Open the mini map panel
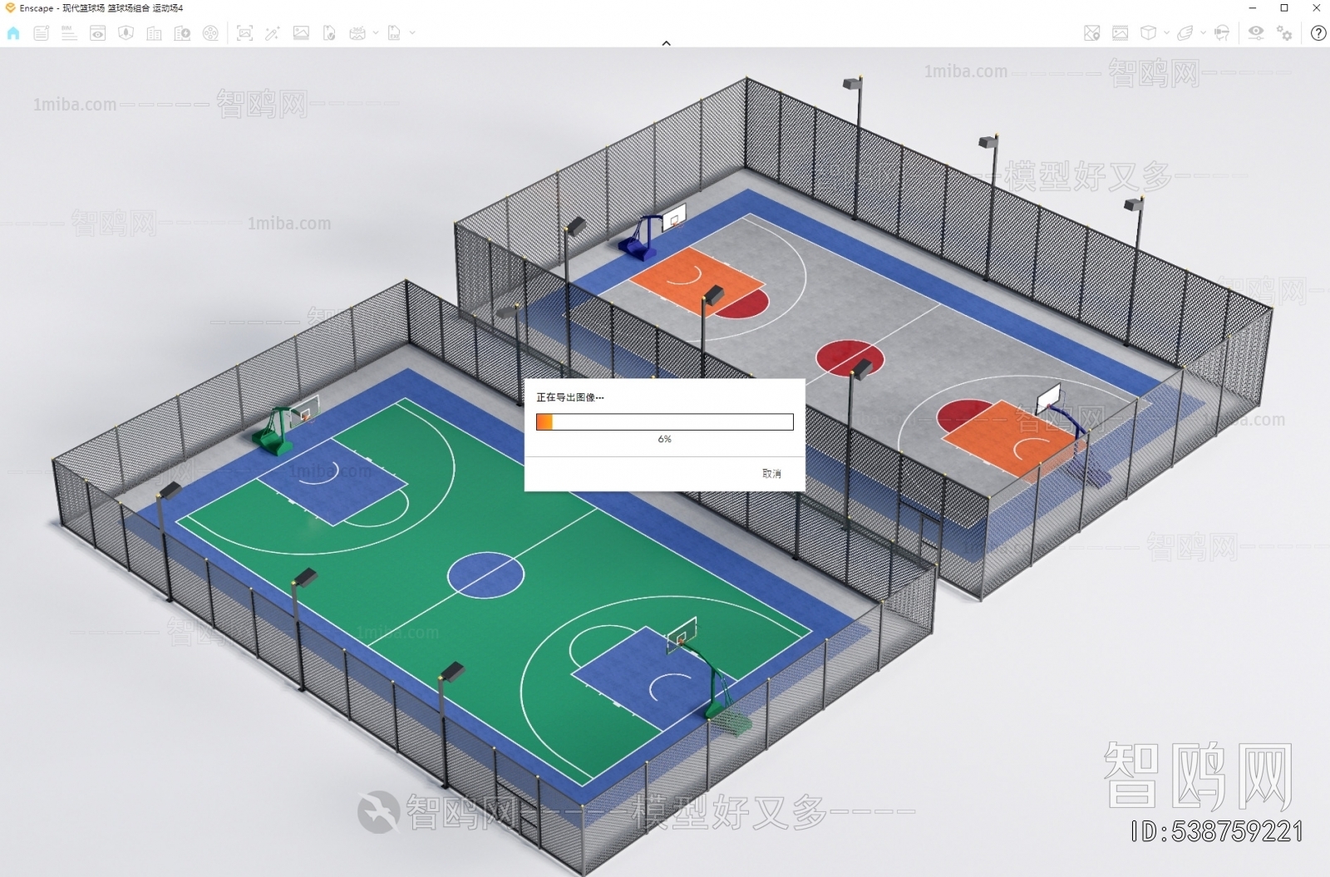The image size is (1330, 877). 1091,33
